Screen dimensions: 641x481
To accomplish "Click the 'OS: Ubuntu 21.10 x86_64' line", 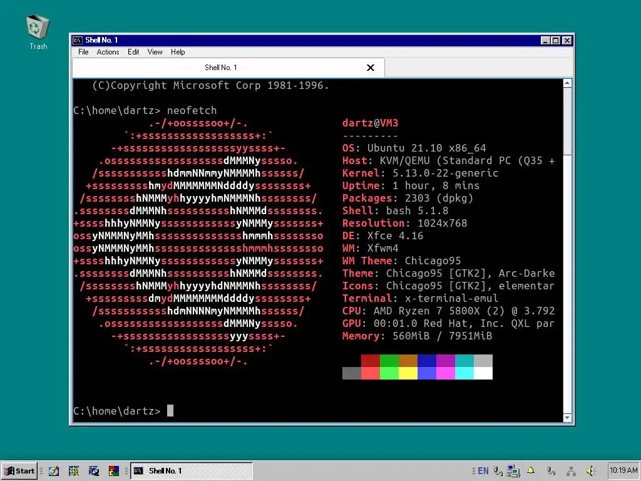I will [414, 148].
